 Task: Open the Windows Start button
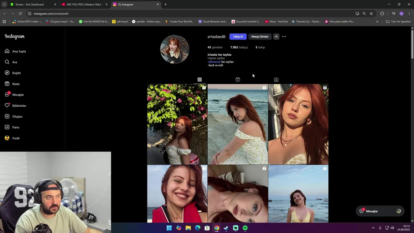pos(169,228)
